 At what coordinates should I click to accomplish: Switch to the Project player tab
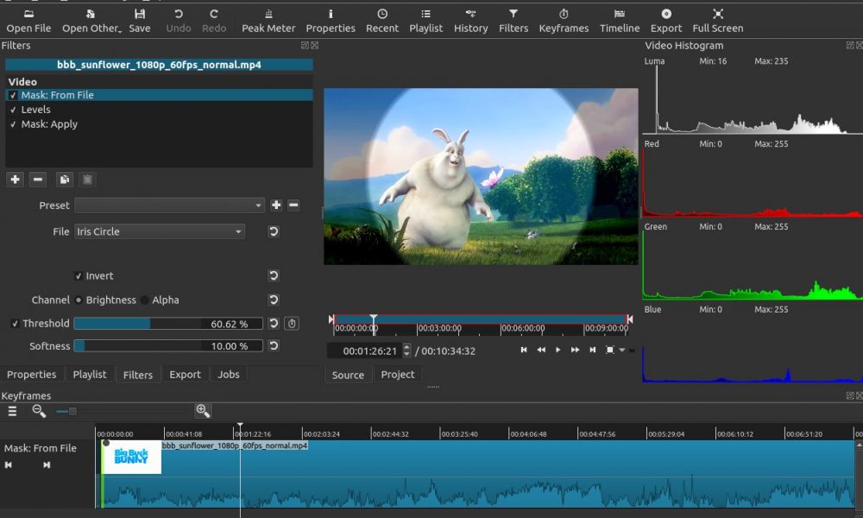398,375
